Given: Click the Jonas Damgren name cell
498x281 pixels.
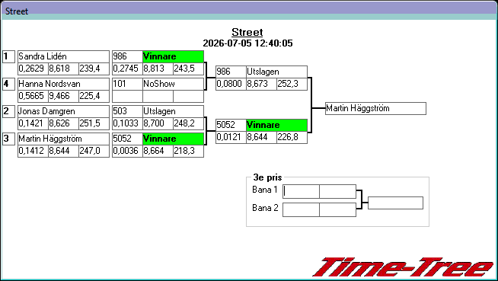Looking at the screenshot, I should point(63,111).
